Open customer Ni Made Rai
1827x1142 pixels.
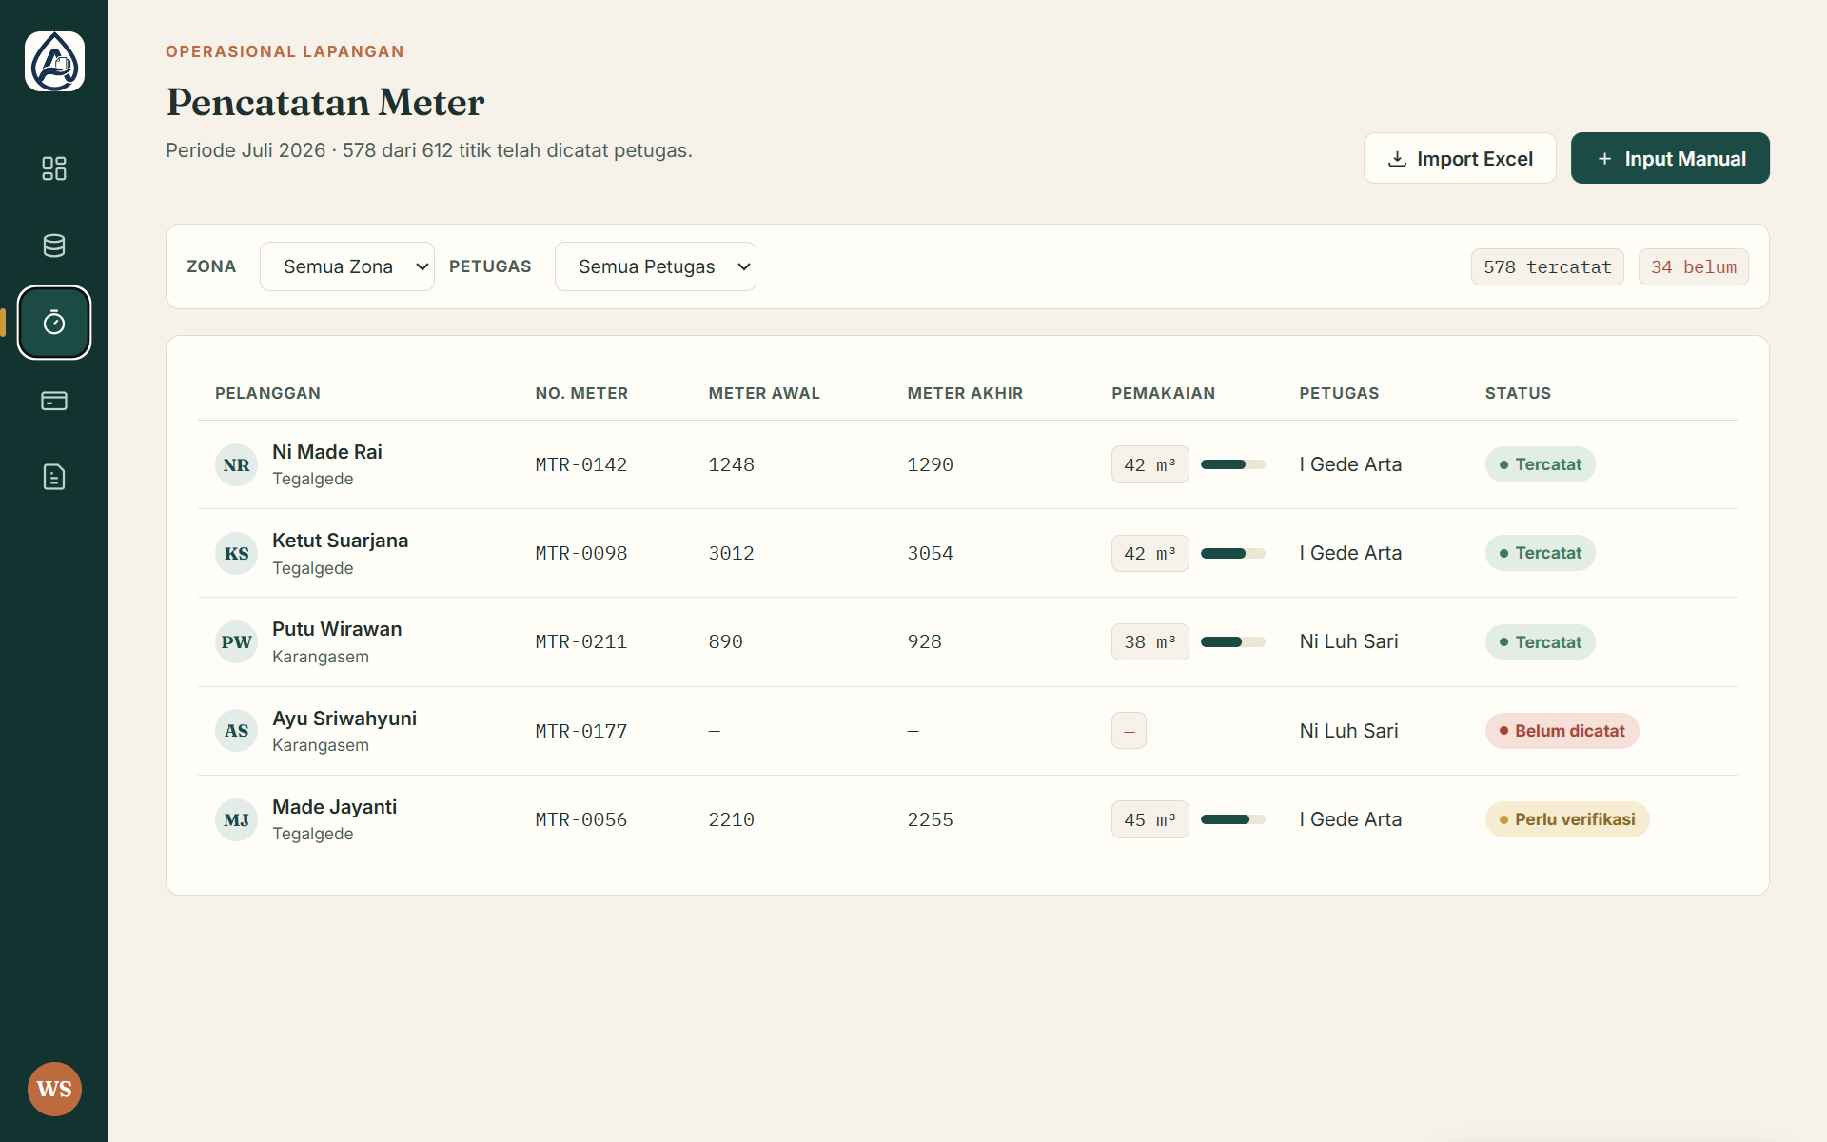click(327, 452)
